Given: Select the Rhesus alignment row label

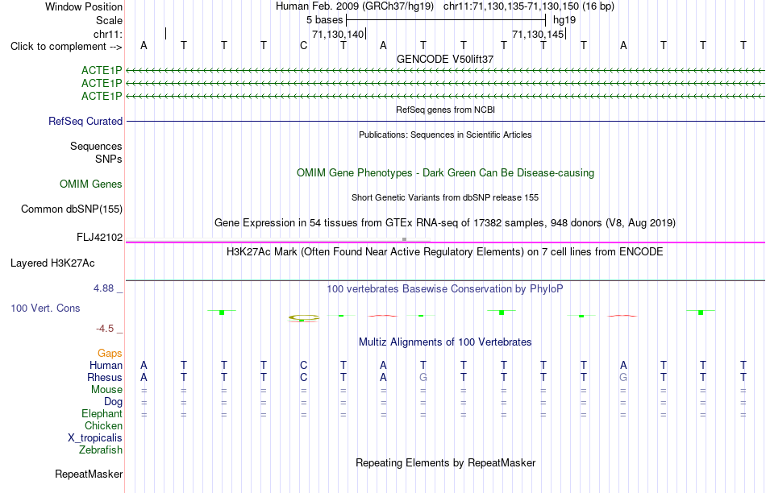Looking at the screenshot, I should [104, 377].
